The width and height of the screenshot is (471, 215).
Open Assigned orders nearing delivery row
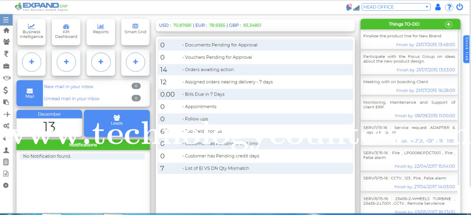click(255, 82)
